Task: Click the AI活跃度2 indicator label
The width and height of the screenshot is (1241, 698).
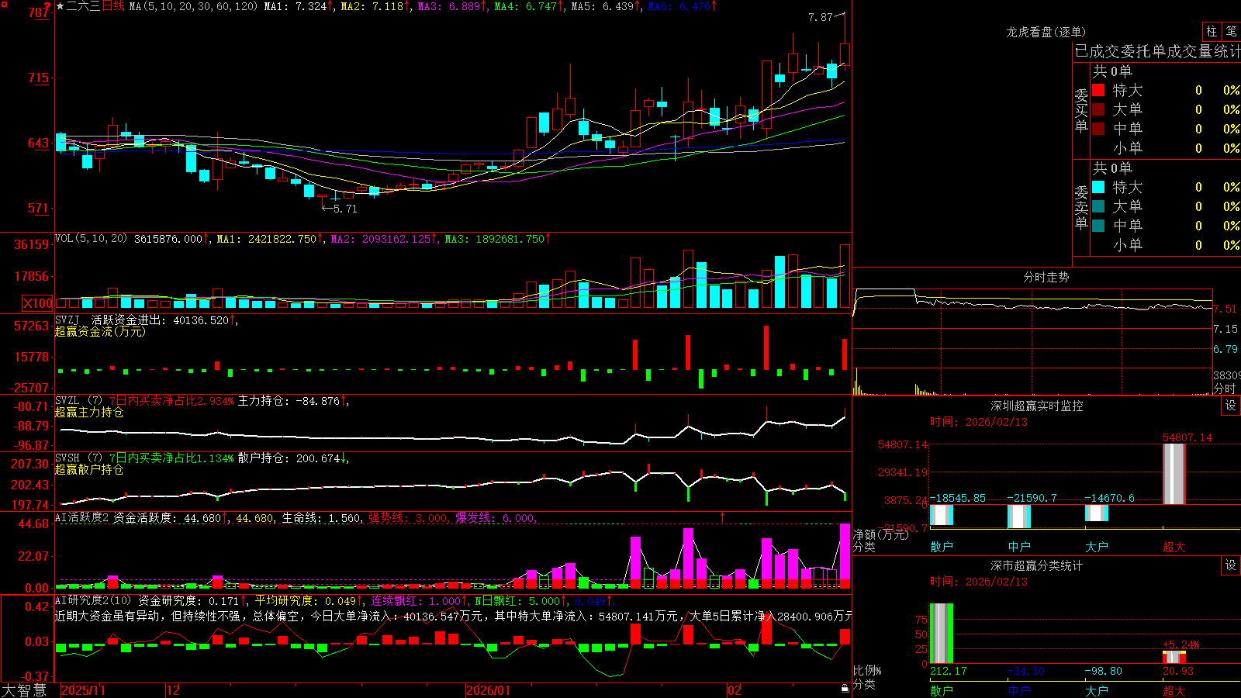Action: click(81, 517)
